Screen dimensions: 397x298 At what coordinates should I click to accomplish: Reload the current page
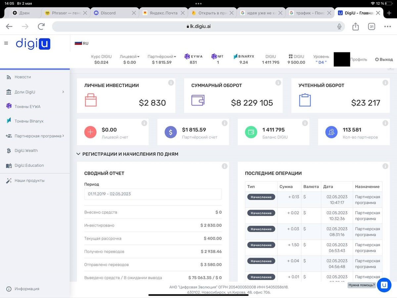point(41,26)
